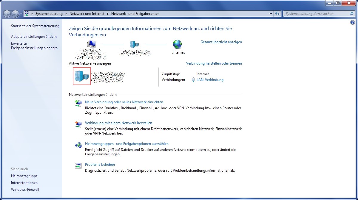358x200 pixels.
Task: Click the Probleme beheben troubleshooting icon
Action: (x=78, y=165)
